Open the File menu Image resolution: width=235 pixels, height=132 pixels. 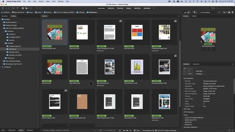24,1
